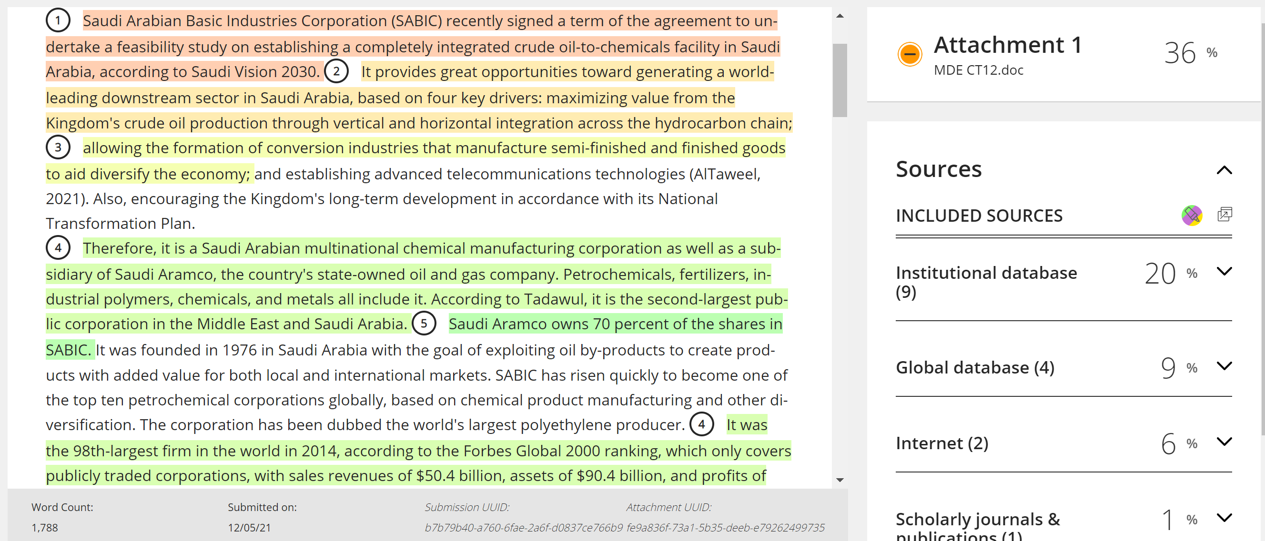Click the 6 % Internet score

pyautogui.click(x=1179, y=443)
